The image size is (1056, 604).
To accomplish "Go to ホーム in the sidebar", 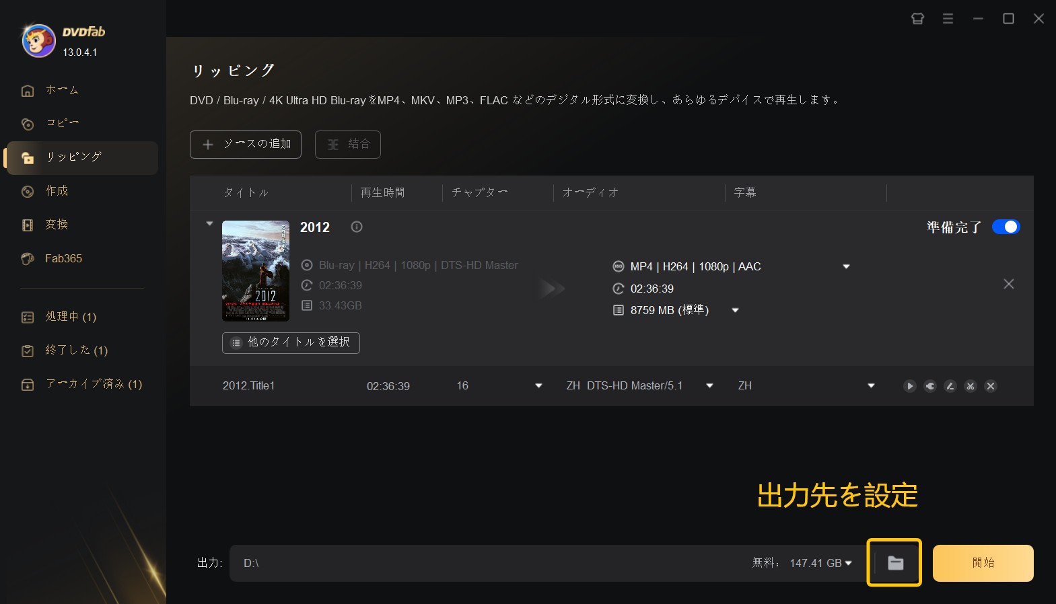I will tap(82, 90).
